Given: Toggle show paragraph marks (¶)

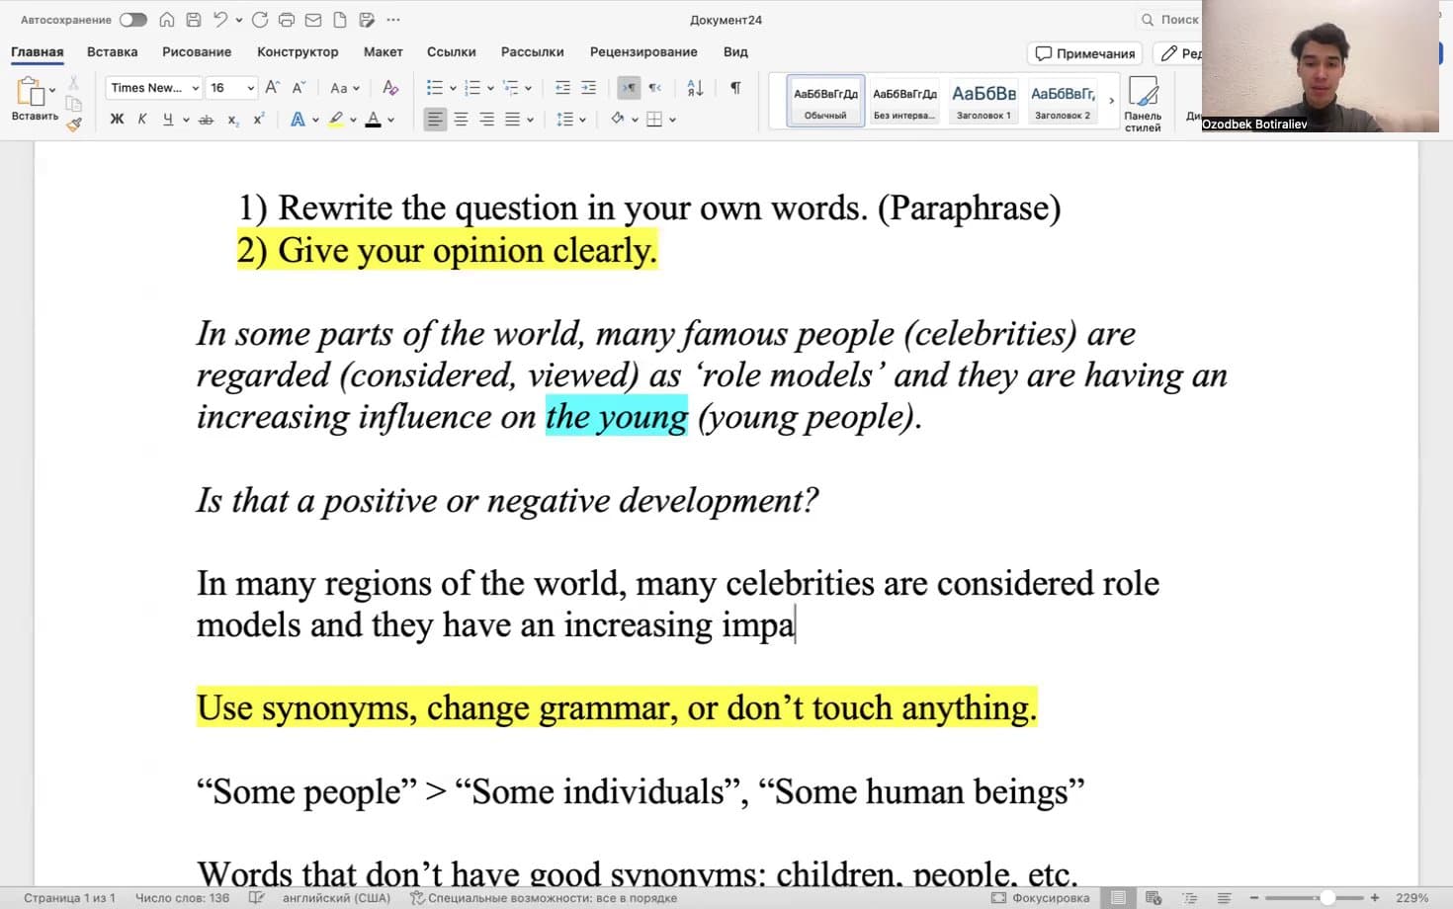Looking at the screenshot, I should pyautogui.click(x=735, y=88).
